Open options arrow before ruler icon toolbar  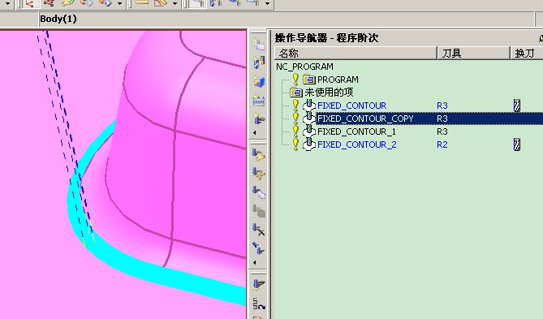click(x=119, y=3)
